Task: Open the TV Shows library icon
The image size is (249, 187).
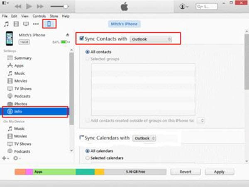Action: point(26,24)
